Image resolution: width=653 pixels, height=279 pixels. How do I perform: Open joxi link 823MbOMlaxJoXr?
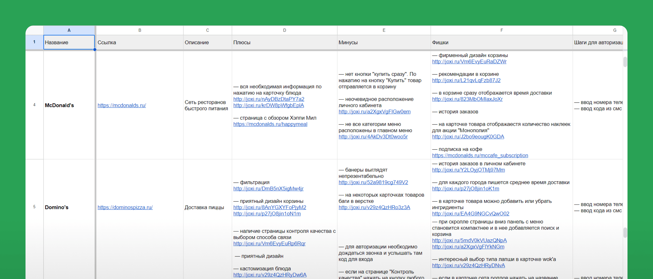point(467,99)
